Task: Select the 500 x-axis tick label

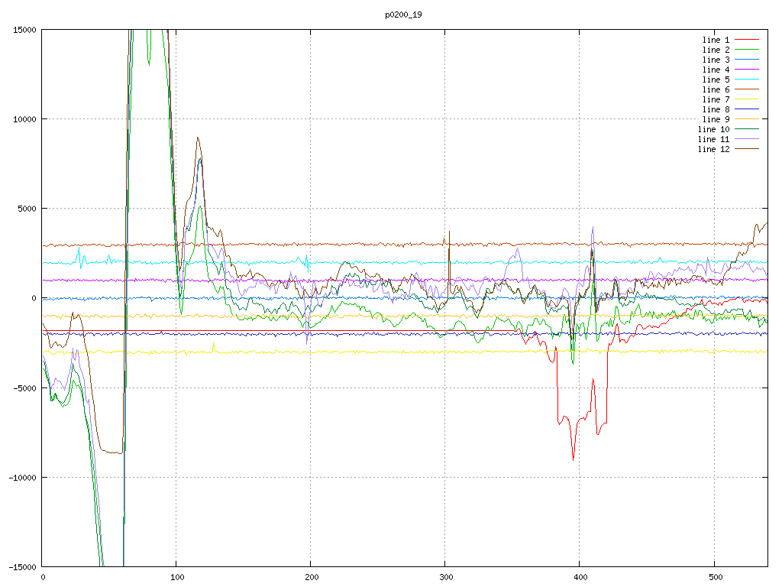Action: (713, 576)
